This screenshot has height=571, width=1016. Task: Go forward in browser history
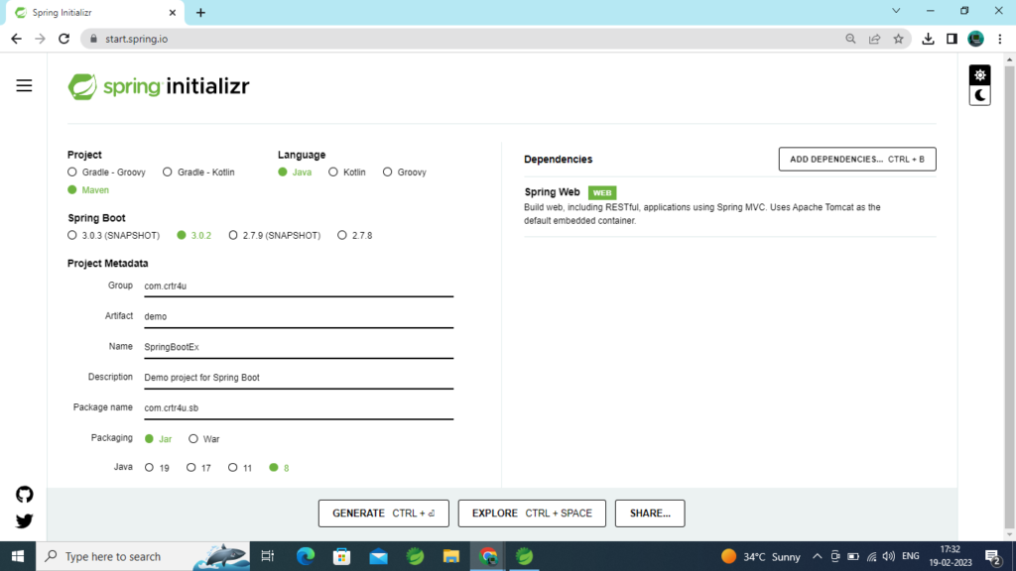40,39
